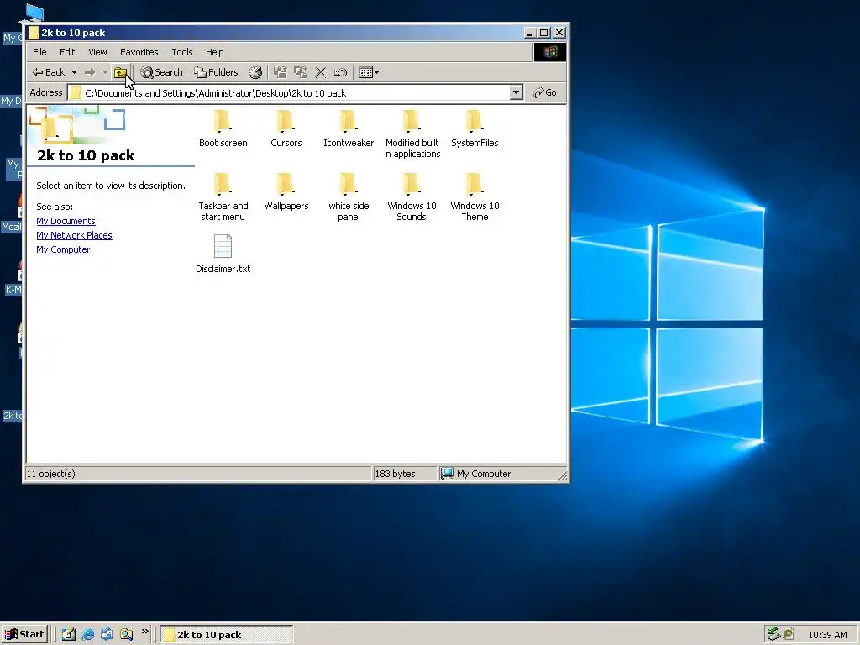Click the window title bar folder icon
Screen dimensions: 860x645
click(34, 33)
